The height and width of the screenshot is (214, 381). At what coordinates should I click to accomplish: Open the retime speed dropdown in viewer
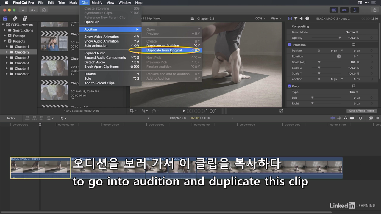[x=154, y=111]
